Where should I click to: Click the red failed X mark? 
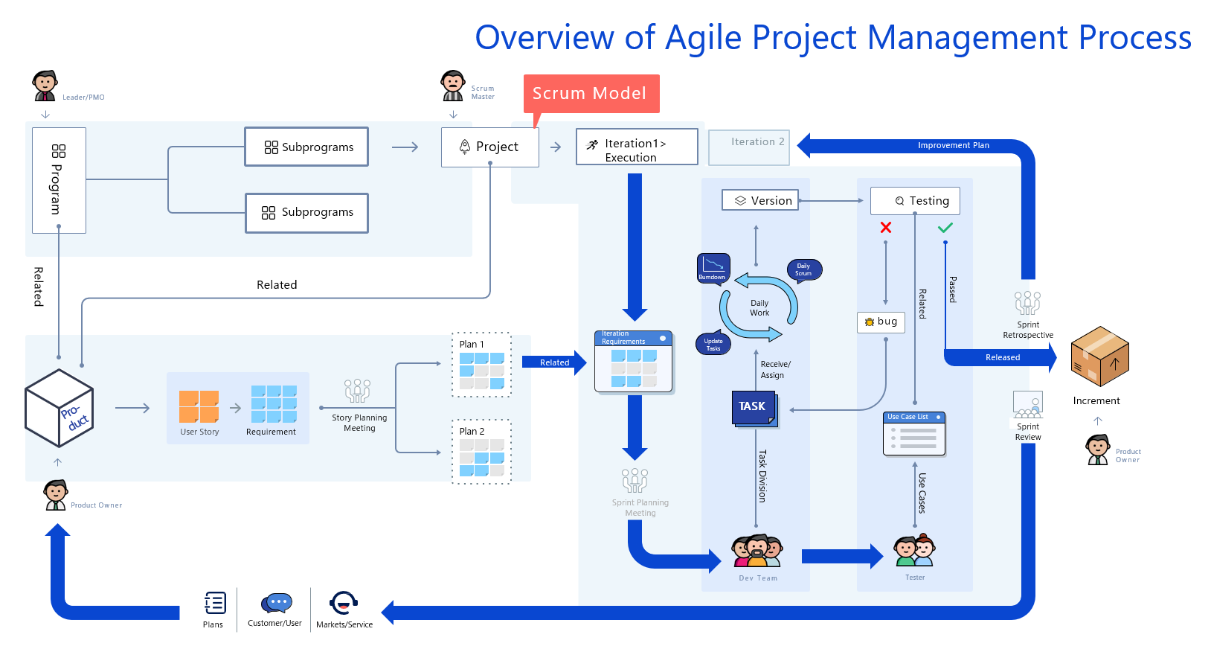[x=885, y=227]
